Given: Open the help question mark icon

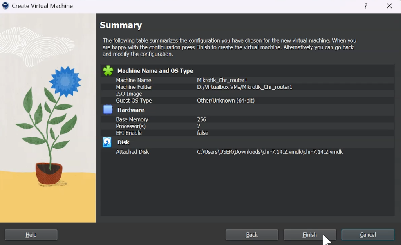Looking at the screenshot, I should tap(365, 6).
